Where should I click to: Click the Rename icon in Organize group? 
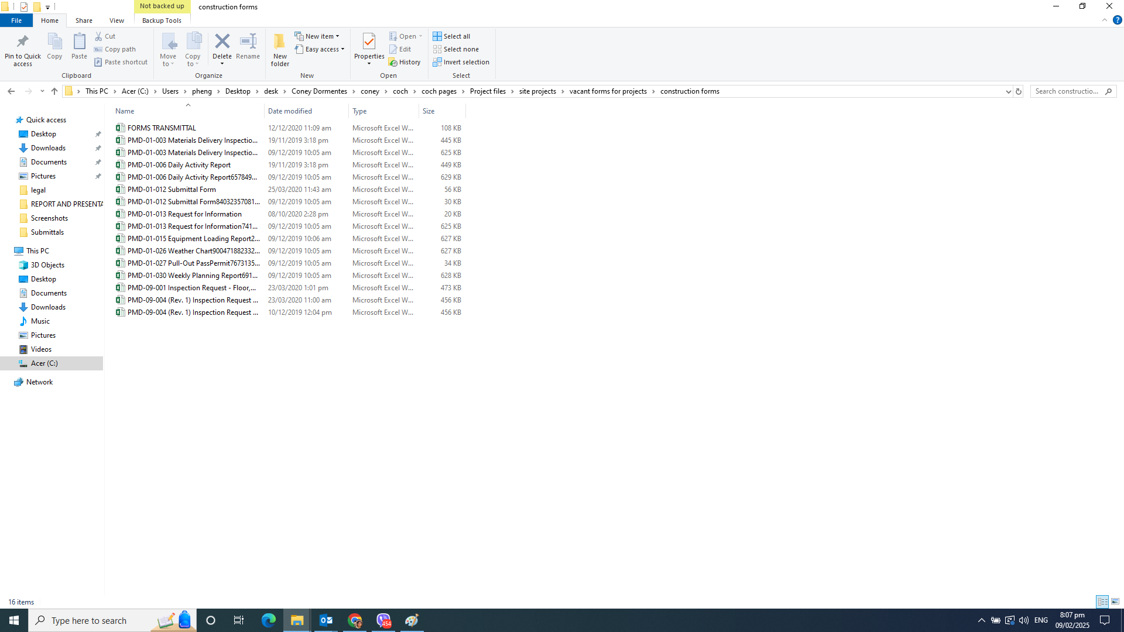248,42
